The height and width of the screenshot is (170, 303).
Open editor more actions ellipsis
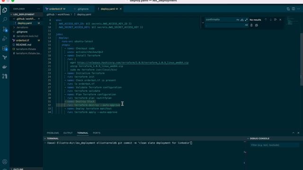tap(299, 9)
